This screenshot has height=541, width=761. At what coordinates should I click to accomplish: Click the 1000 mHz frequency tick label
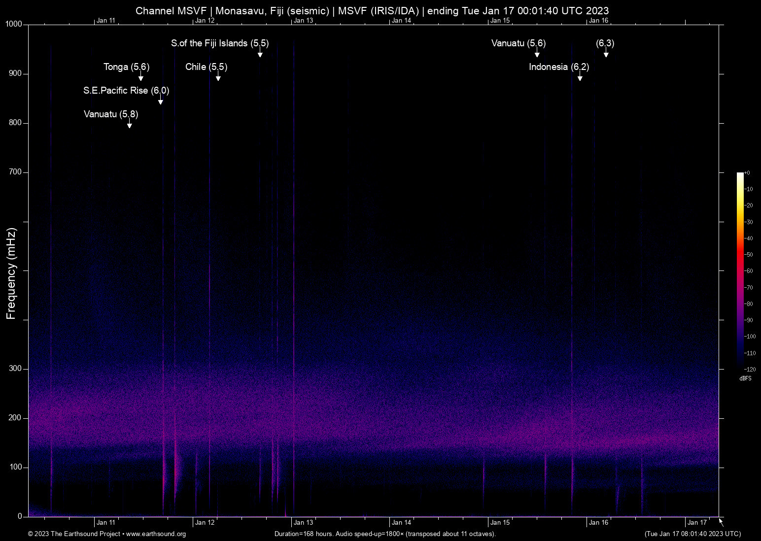[13, 24]
